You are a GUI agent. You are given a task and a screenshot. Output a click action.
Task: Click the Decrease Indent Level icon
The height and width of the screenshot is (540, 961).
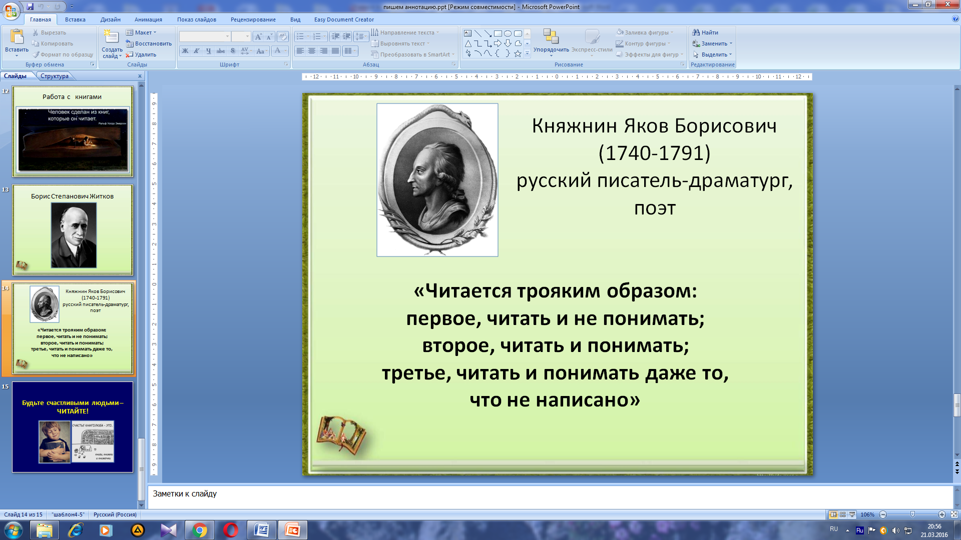coord(335,36)
